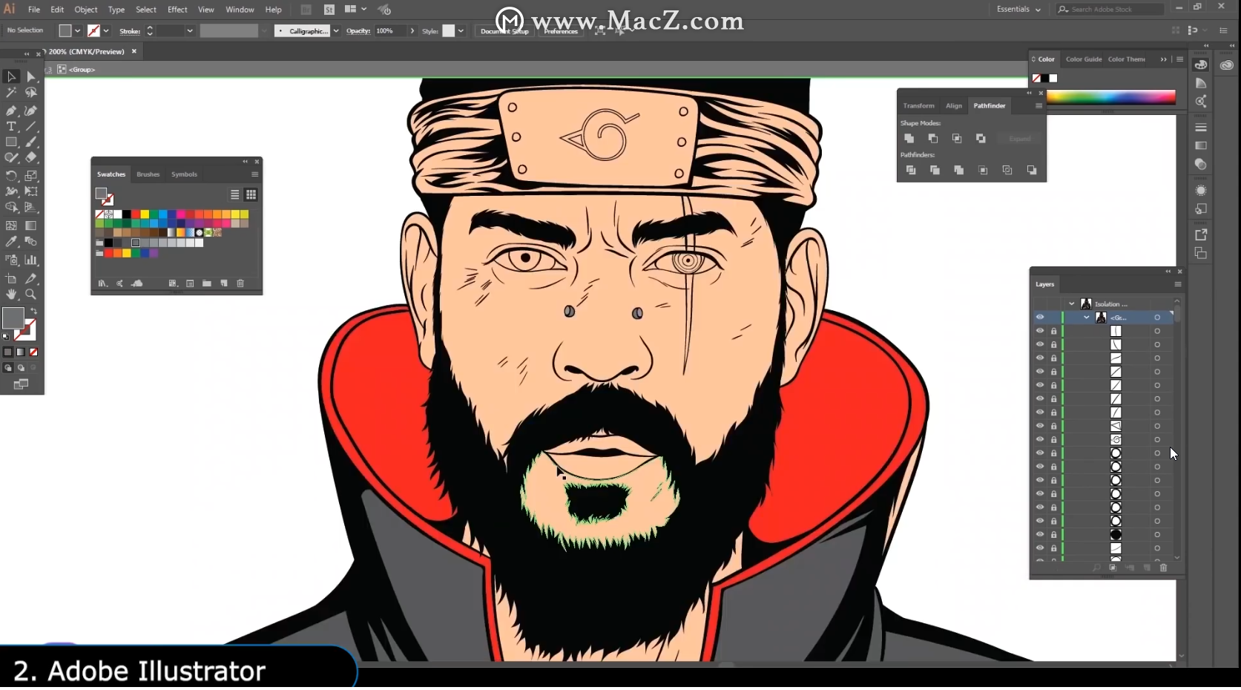Select the Rotate tool
Viewport: 1241px width, 690px height.
[x=11, y=176]
